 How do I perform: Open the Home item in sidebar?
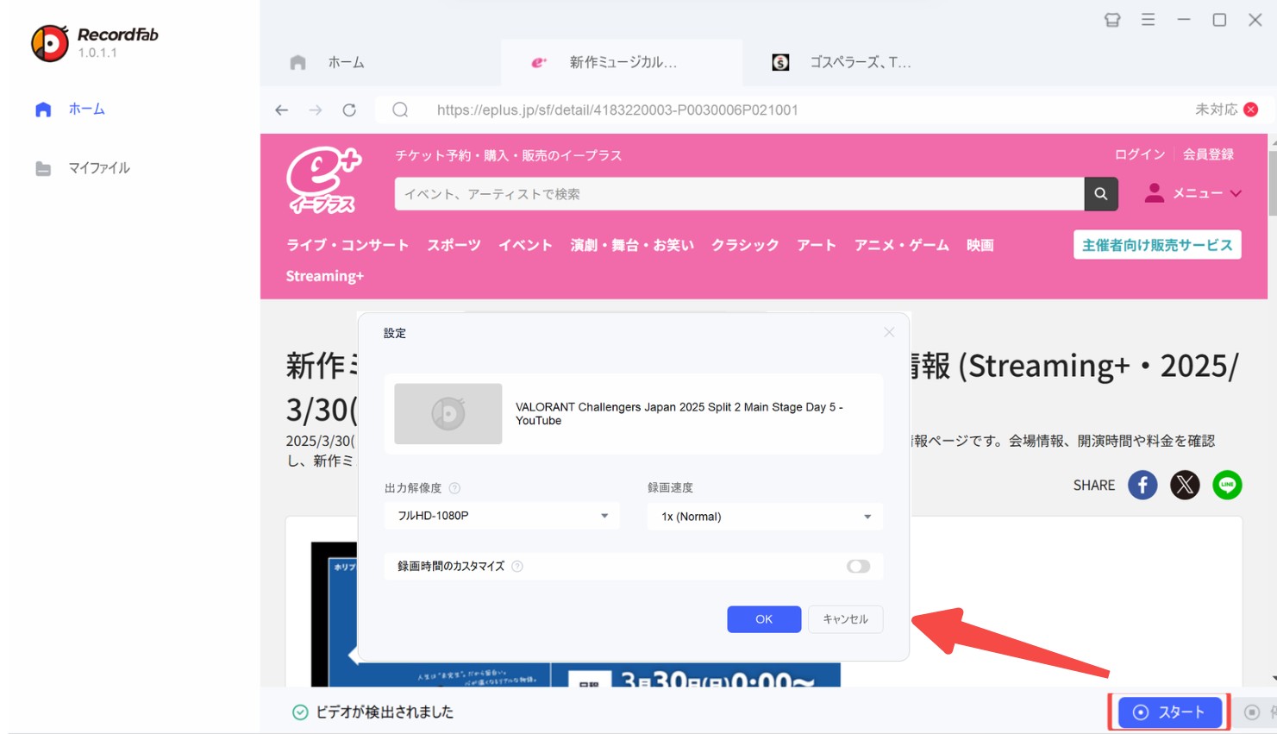click(x=70, y=110)
